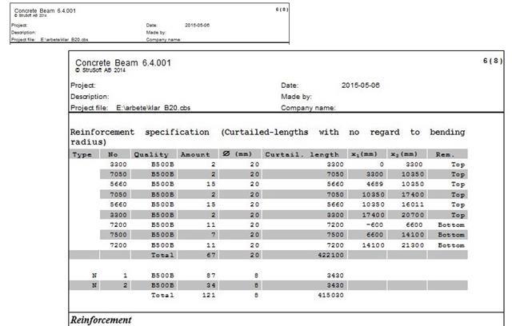
Task: Select the total amount '67'
Action: (x=211, y=255)
